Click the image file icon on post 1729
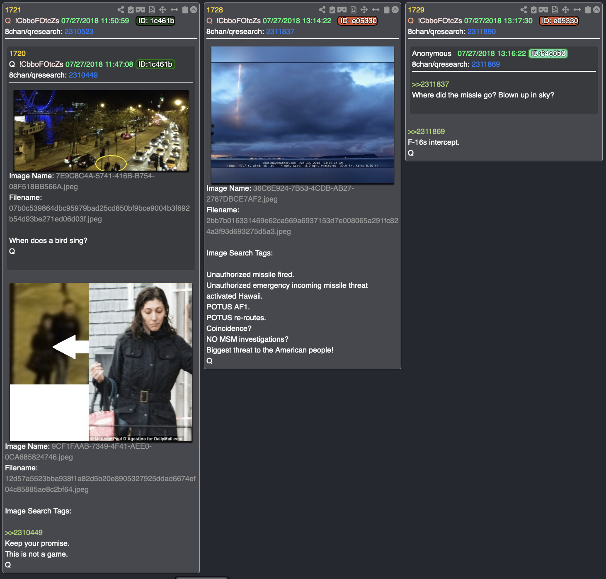This screenshot has height=579, width=606. coord(555,10)
